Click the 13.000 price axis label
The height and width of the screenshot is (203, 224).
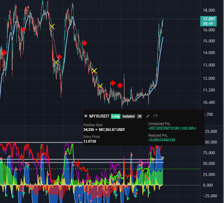209,65
